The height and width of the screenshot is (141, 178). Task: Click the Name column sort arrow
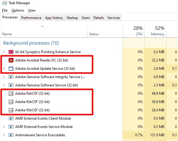point(42,26)
